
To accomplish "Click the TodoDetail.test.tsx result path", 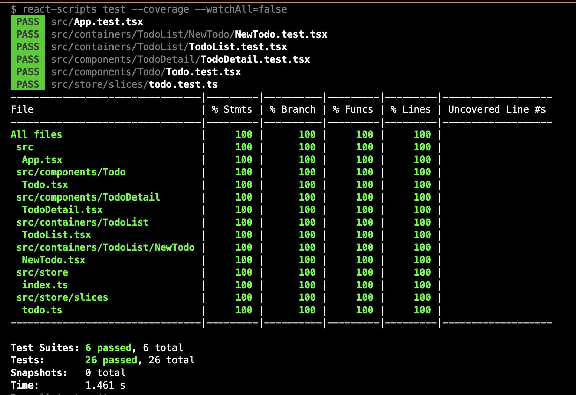I will [181, 59].
